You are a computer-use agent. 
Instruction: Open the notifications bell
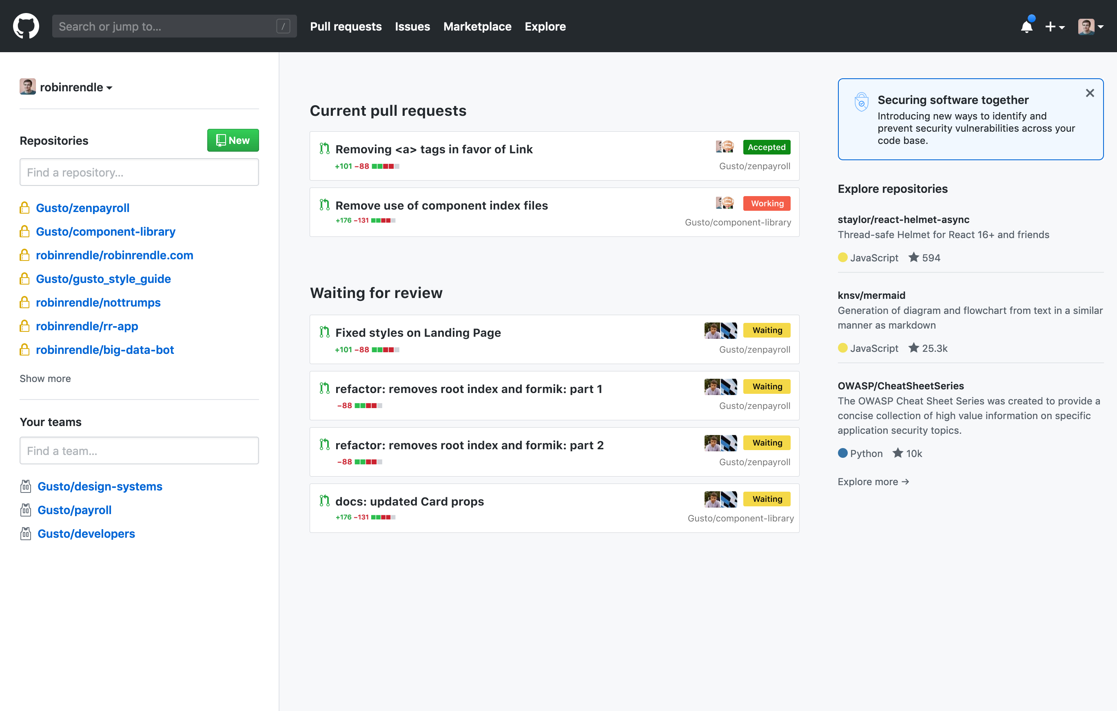tap(1026, 27)
